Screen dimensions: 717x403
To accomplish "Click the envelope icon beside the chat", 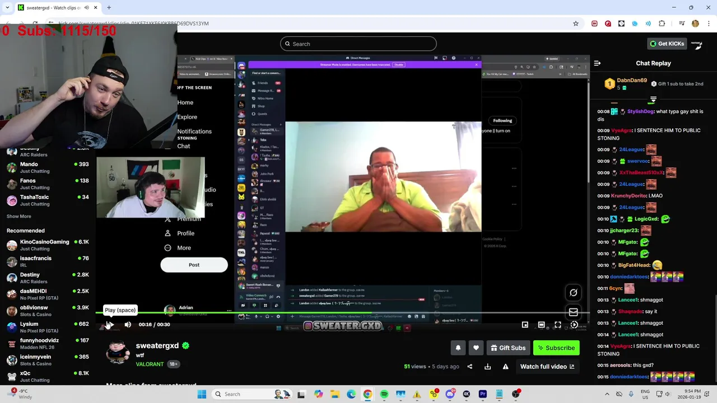I will (x=574, y=312).
